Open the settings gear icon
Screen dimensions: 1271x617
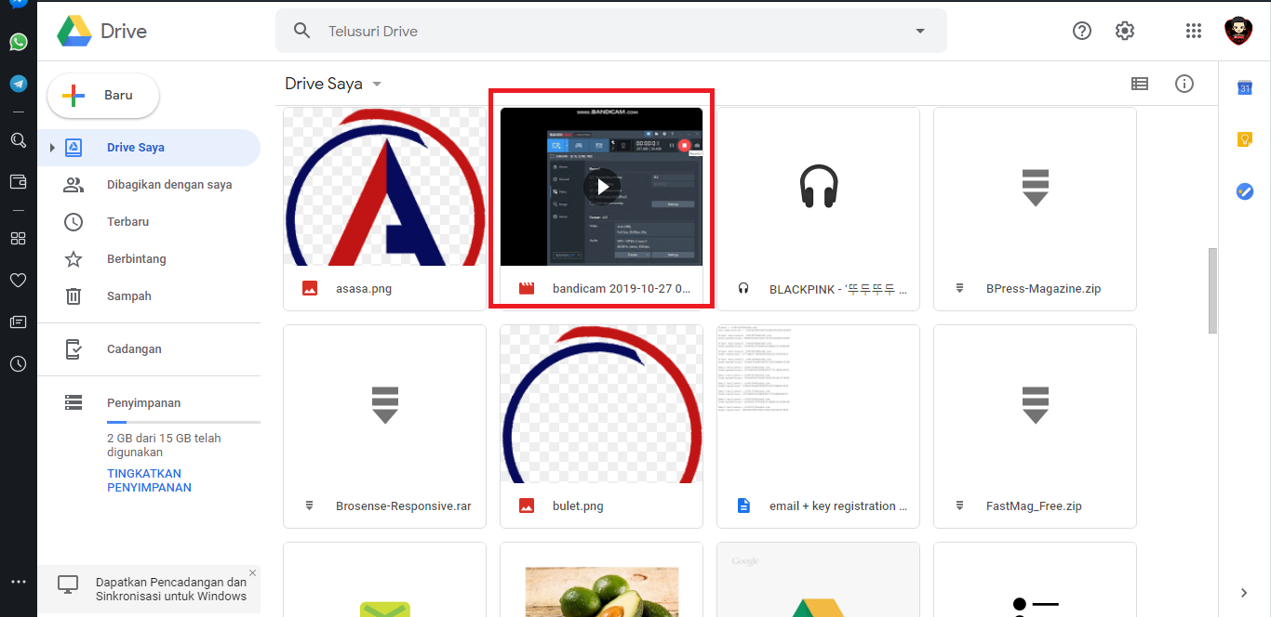pos(1125,31)
